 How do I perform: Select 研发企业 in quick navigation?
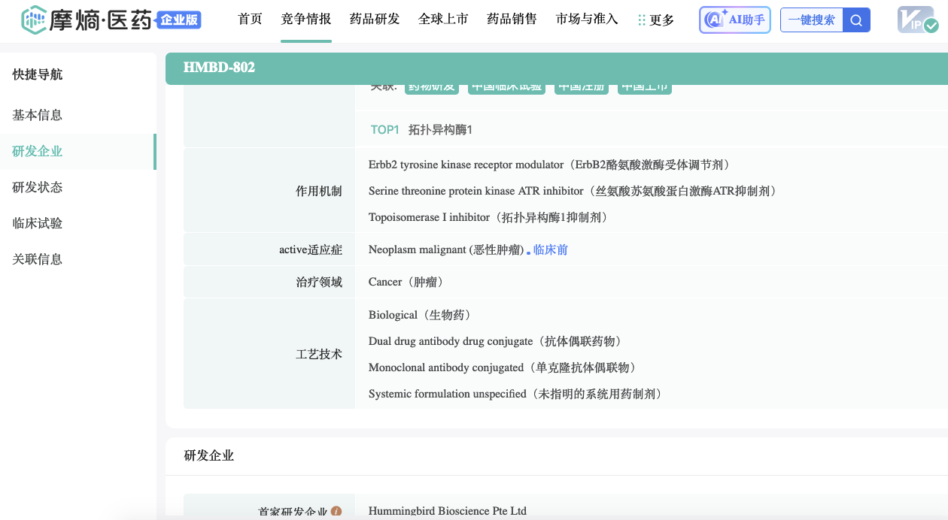(x=38, y=151)
